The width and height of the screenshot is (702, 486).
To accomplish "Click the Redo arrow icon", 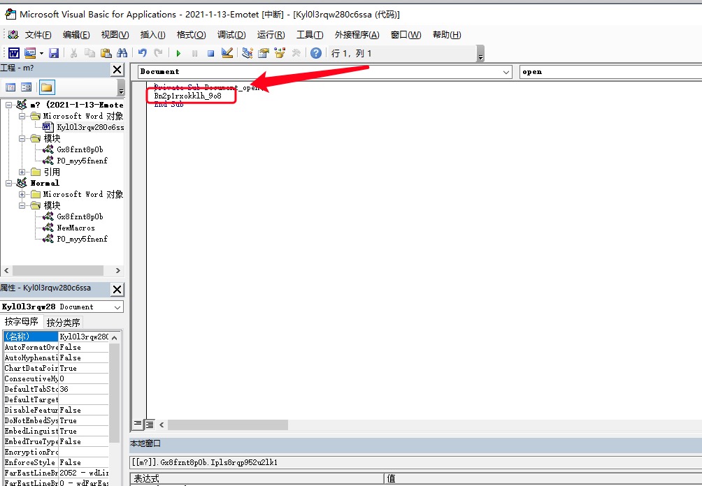I will [x=158, y=53].
